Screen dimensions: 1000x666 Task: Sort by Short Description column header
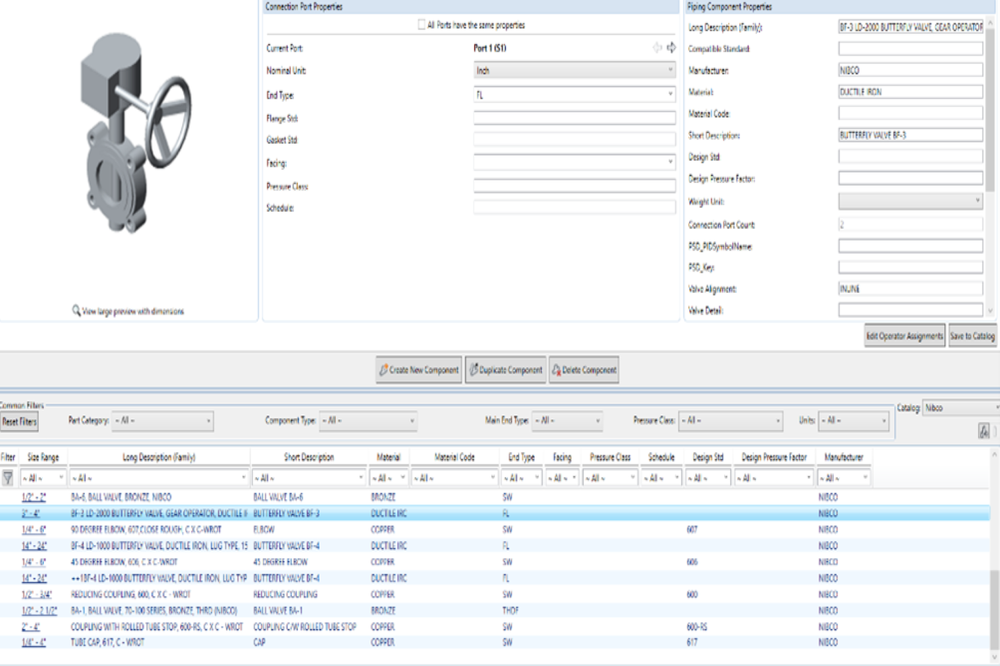pos(309,457)
